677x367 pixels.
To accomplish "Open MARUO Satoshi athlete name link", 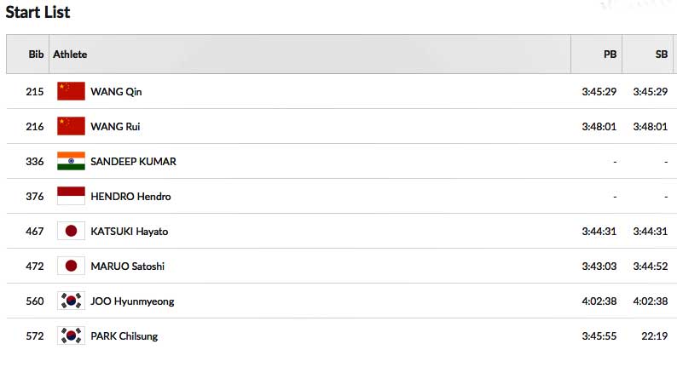I will [127, 266].
